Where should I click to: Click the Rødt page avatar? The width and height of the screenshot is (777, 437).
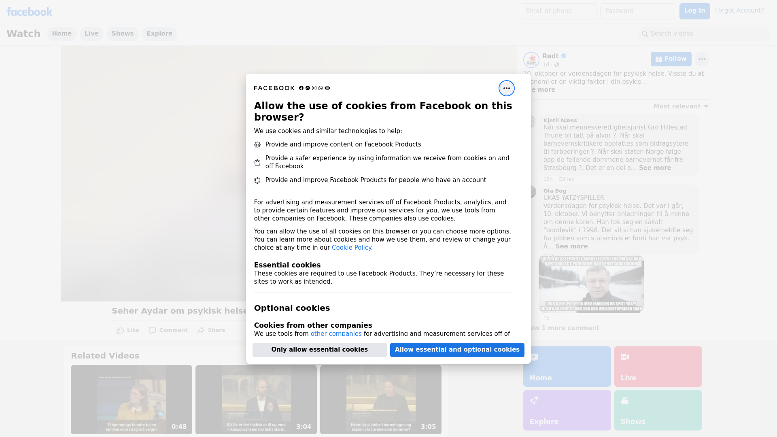[531, 60]
